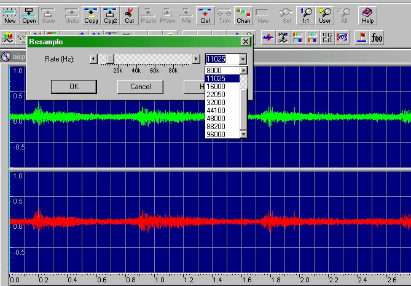
Task: Collapse the rate combo box arrow
Action: point(243,59)
